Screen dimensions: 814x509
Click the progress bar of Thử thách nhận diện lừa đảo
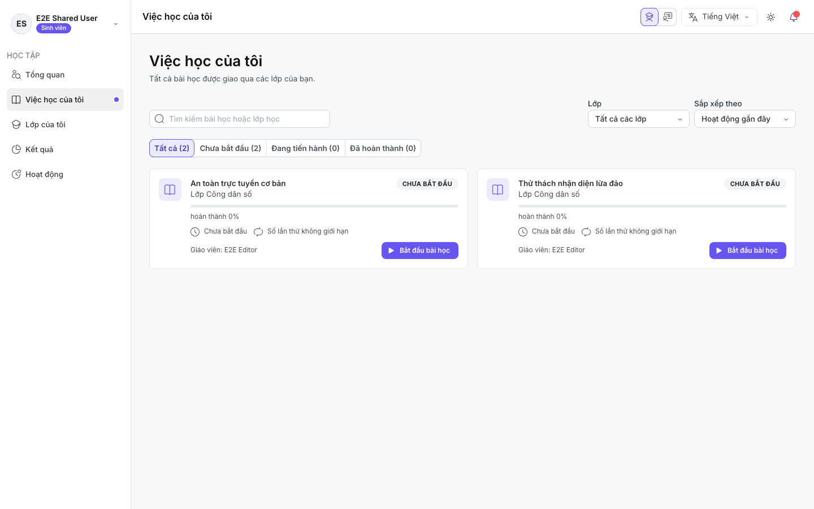[652, 206]
